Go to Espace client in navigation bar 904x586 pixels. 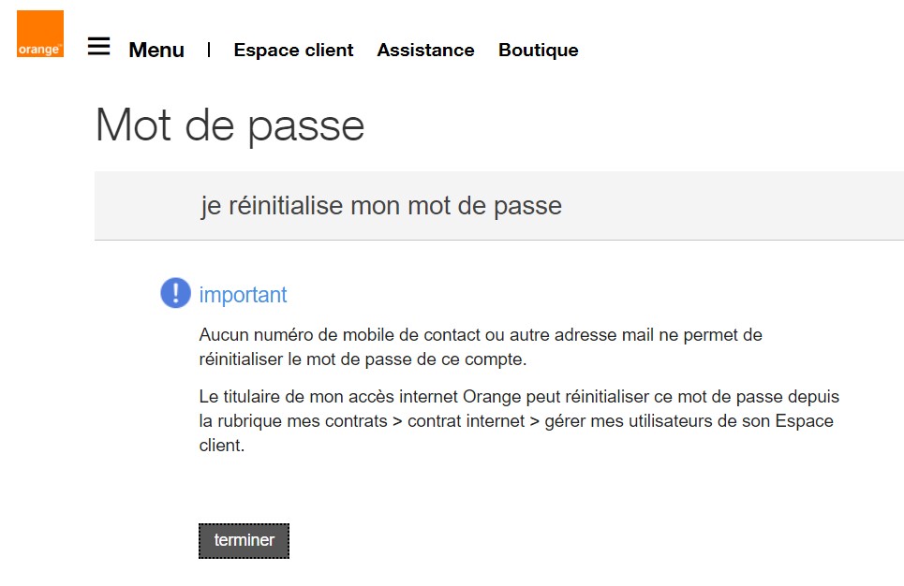293,51
